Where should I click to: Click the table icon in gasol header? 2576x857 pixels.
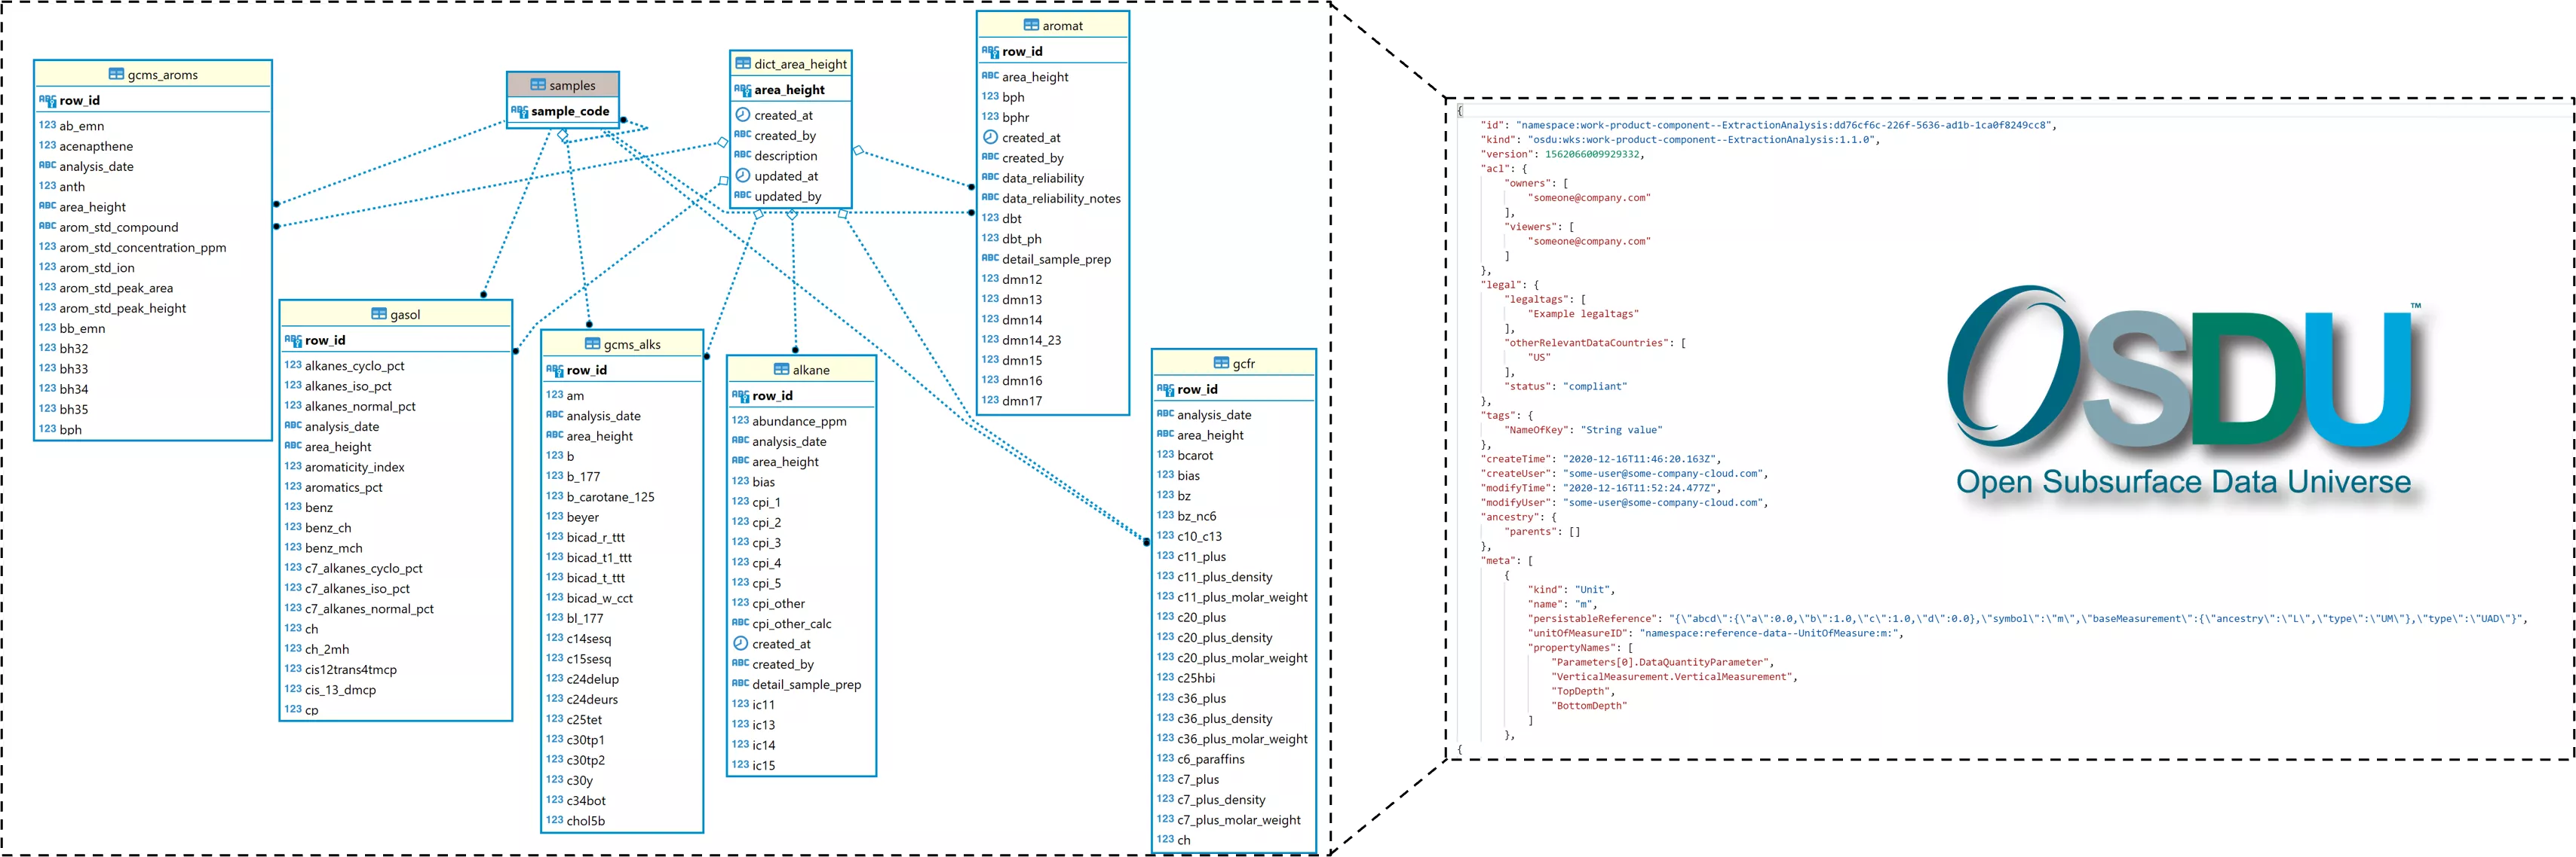tap(379, 313)
